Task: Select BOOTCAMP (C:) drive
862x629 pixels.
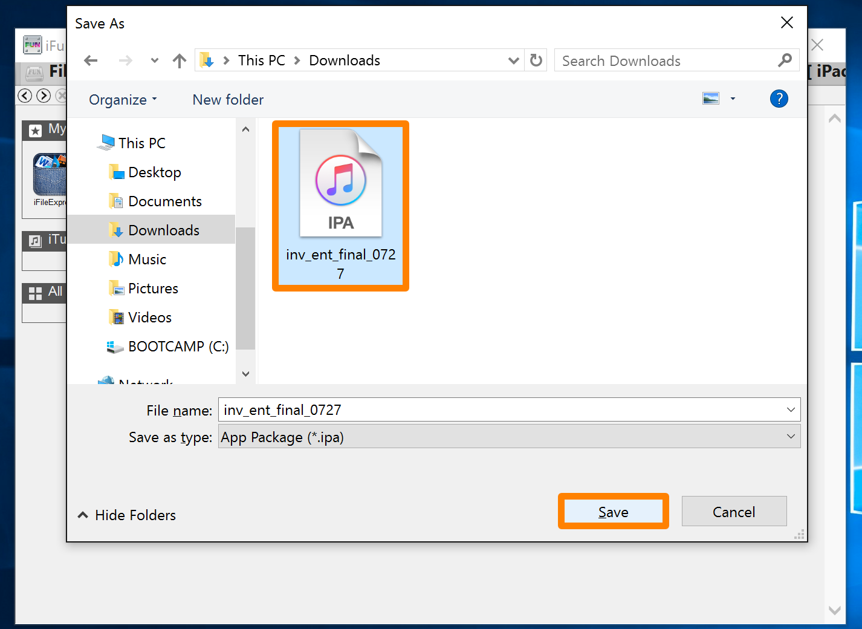Action: [x=178, y=347]
